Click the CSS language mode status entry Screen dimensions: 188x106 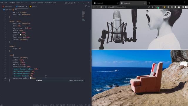63,105
